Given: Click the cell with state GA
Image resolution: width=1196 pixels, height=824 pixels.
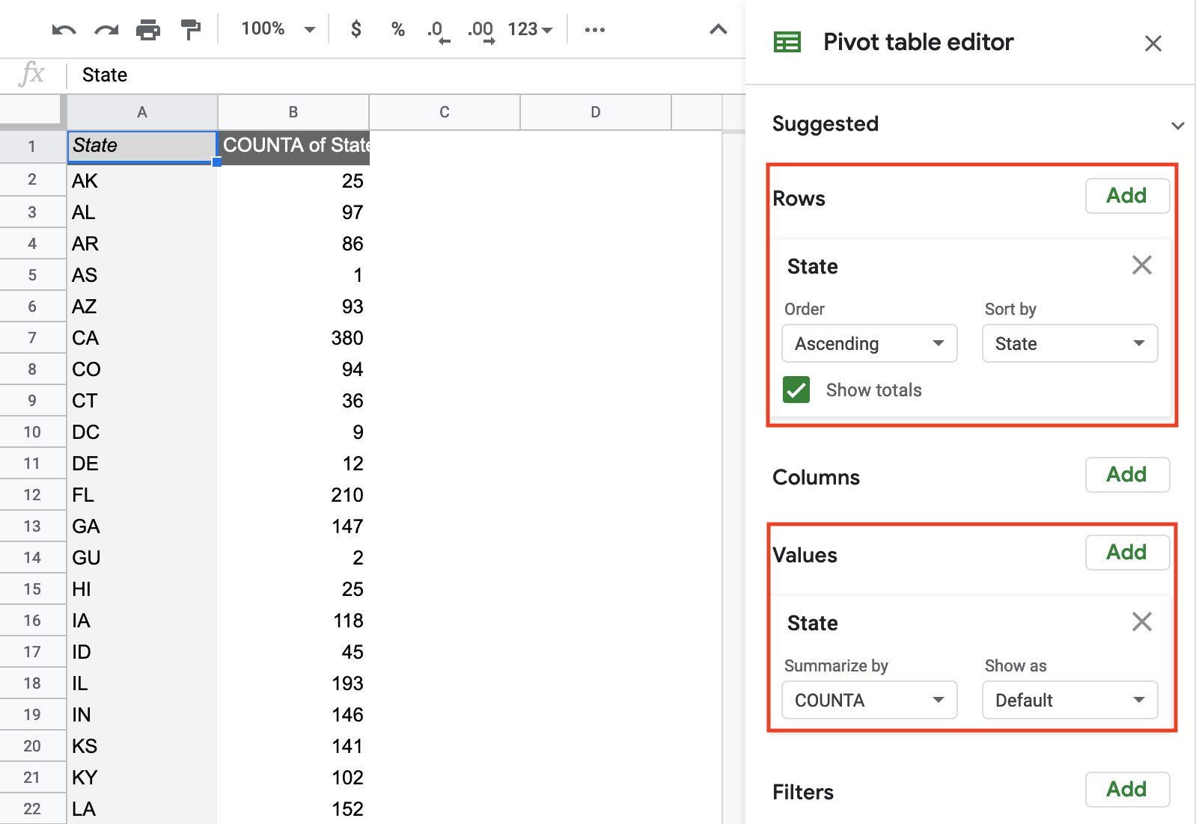Looking at the screenshot, I should point(142,526).
